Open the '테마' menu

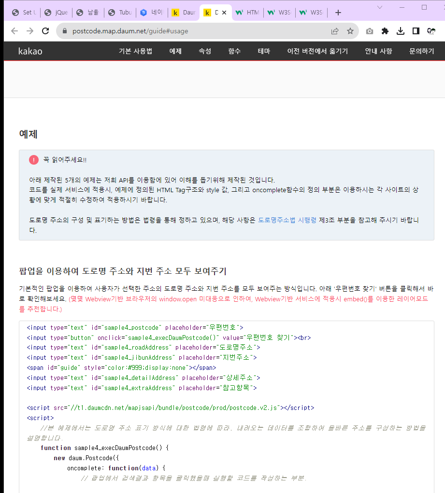tap(264, 51)
